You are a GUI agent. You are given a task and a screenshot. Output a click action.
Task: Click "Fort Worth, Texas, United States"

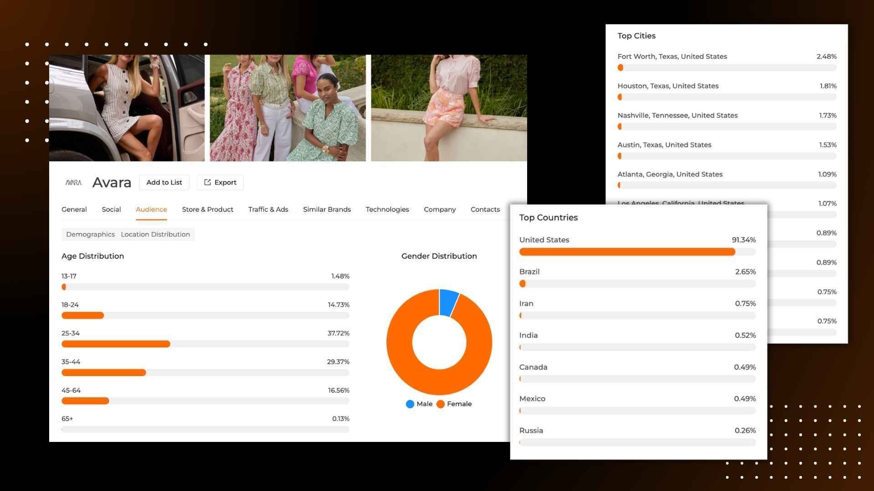[x=672, y=56]
